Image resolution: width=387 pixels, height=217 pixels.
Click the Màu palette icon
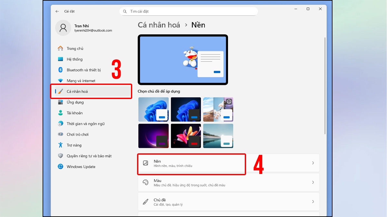[x=145, y=182]
